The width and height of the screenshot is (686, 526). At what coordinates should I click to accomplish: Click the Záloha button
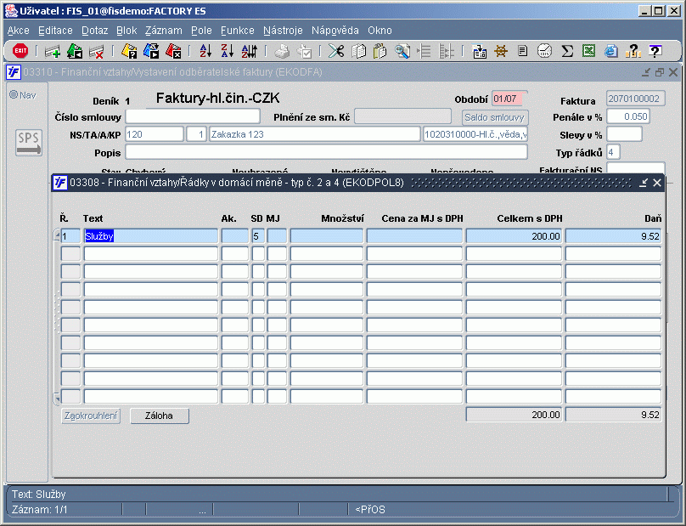point(160,416)
